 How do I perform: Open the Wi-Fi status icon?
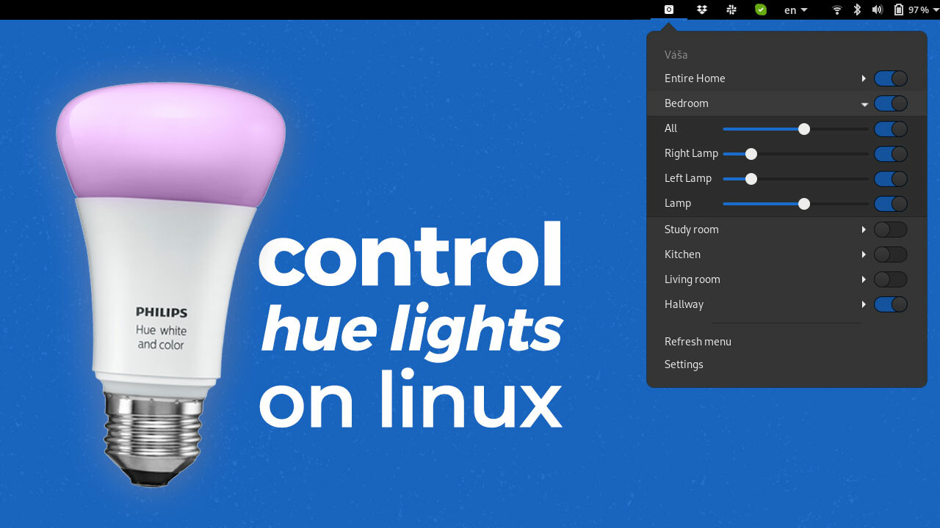coord(837,10)
